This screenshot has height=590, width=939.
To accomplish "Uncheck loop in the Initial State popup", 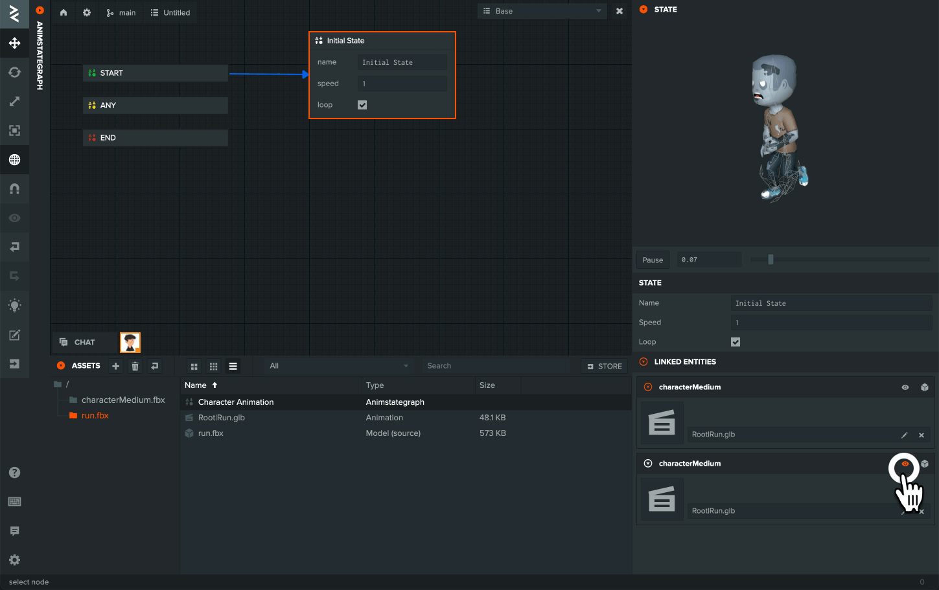I will (x=362, y=104).
